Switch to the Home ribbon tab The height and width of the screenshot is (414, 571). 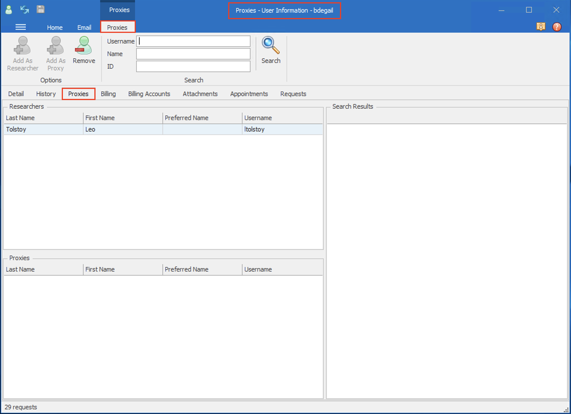55,27
